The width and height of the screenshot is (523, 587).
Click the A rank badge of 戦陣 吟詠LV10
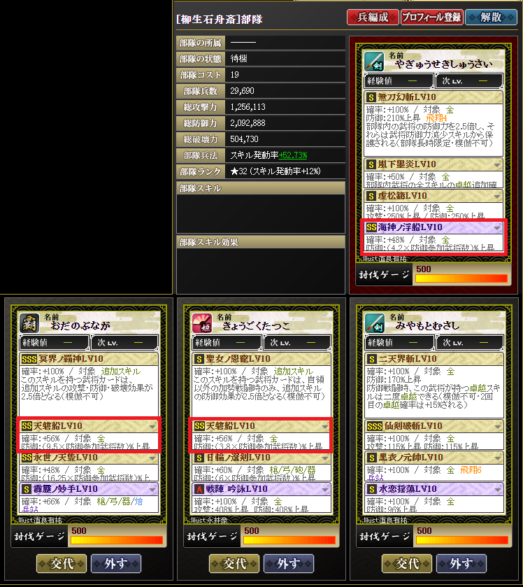(199, 489)
